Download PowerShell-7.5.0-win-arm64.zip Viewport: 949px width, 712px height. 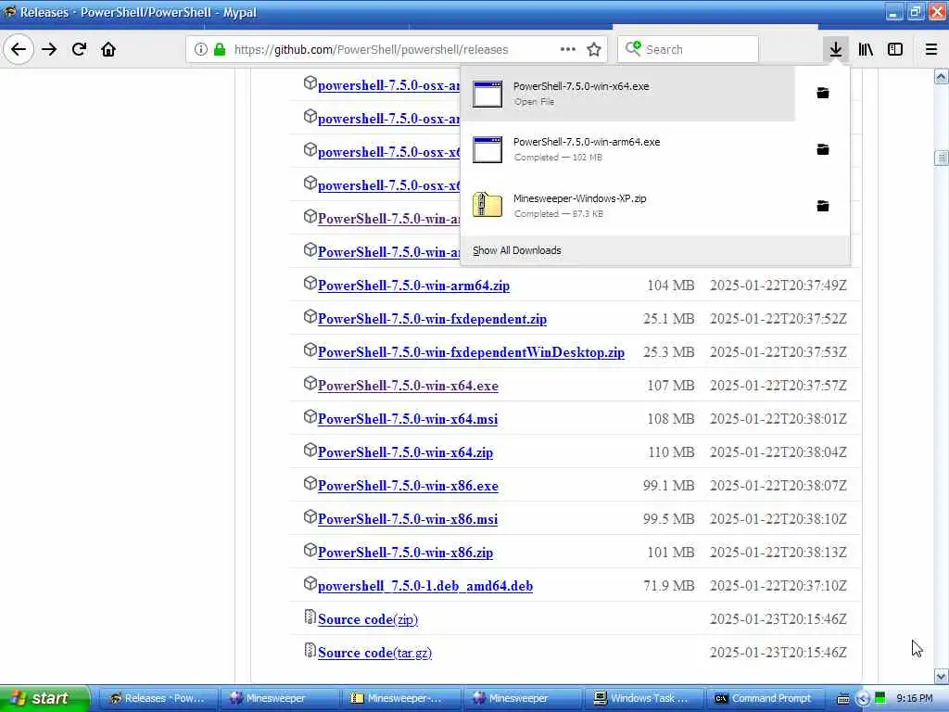pyautogui.click(x=413, y=286)
